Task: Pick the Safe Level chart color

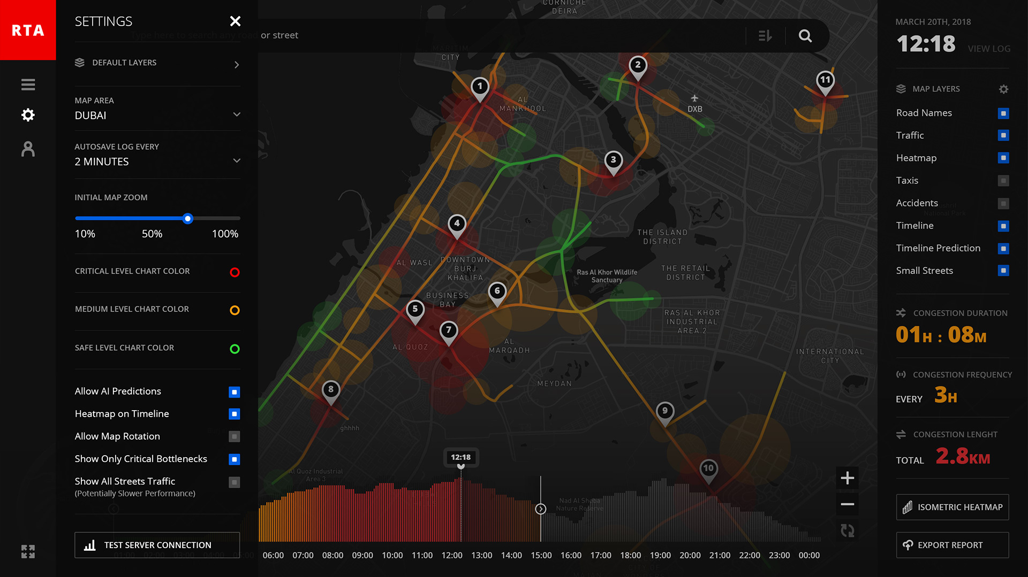Action: [x=235, y=349]
